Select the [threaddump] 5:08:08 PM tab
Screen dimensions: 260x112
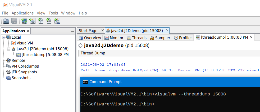(224, 37)
